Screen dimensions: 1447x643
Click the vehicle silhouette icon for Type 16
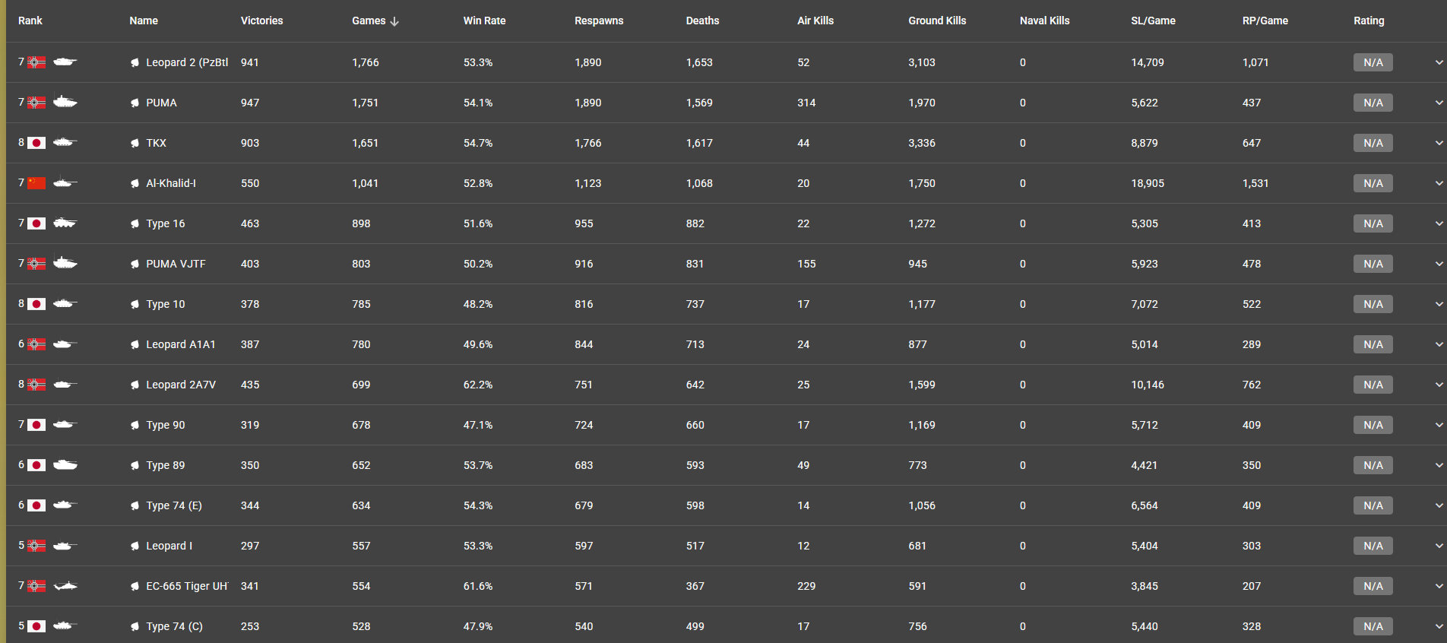[65, 223]
